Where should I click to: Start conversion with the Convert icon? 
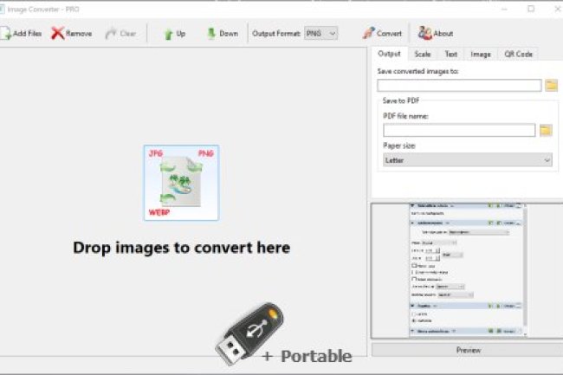(x=368, y=34)
